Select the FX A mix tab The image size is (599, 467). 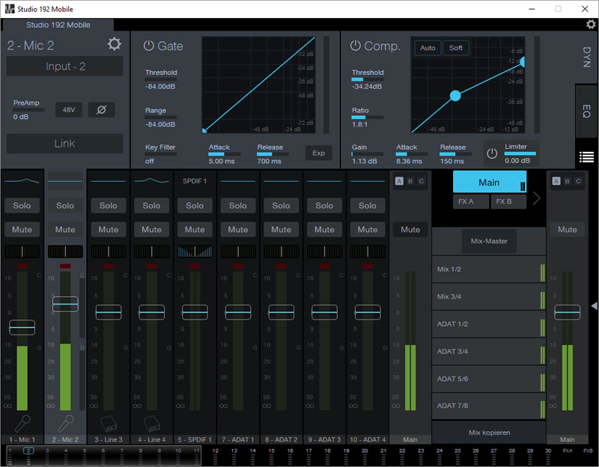pyautogui.click(x=471, y=201)
